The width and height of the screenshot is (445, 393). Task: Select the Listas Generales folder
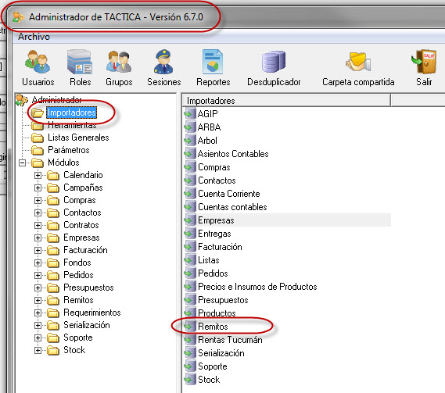(78, 138)
